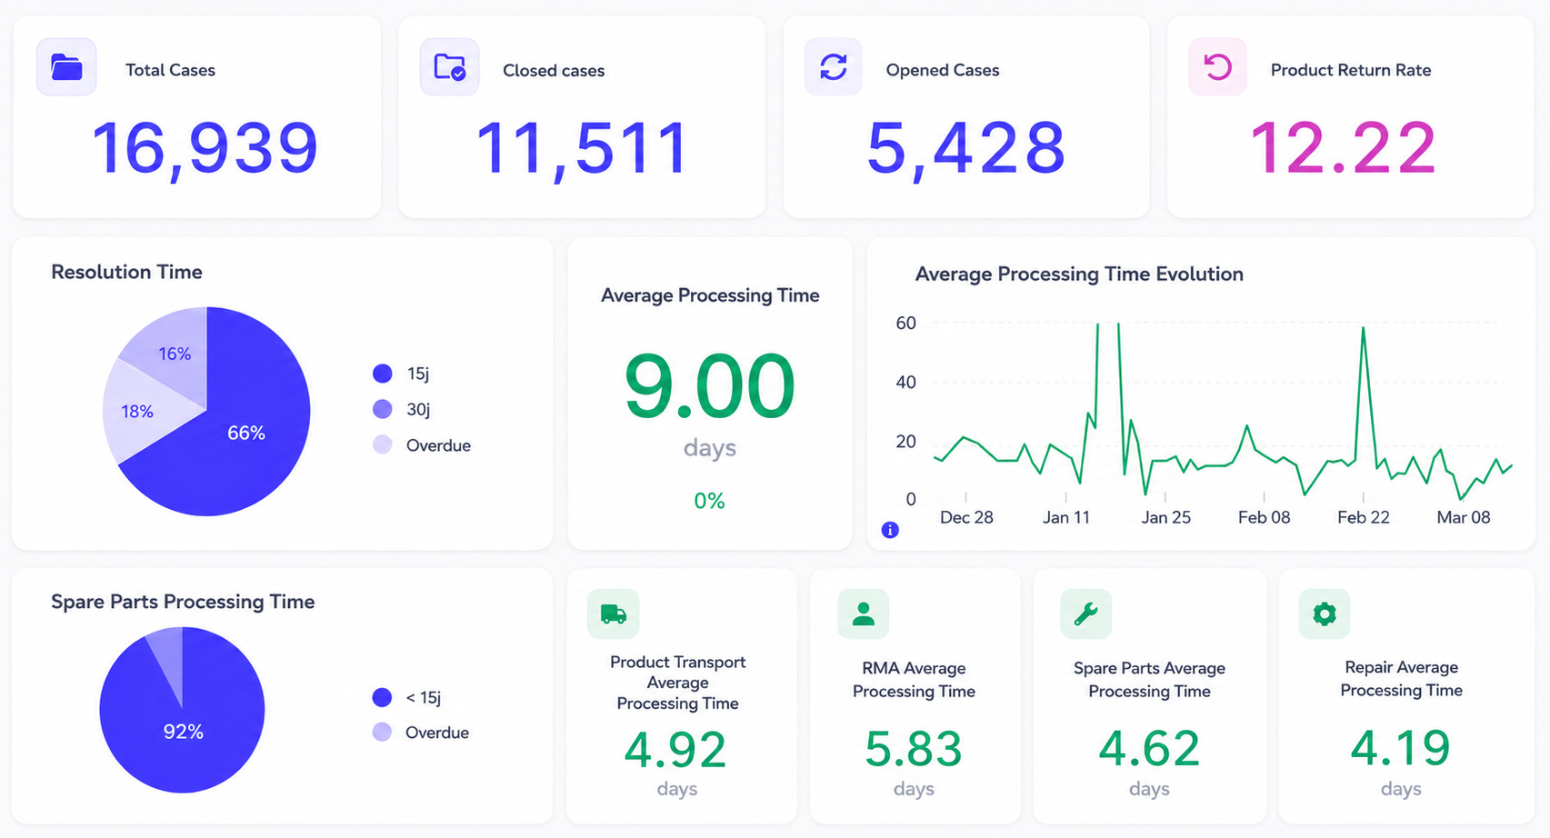Select the 66% pie slice

[x=246, y=434]
